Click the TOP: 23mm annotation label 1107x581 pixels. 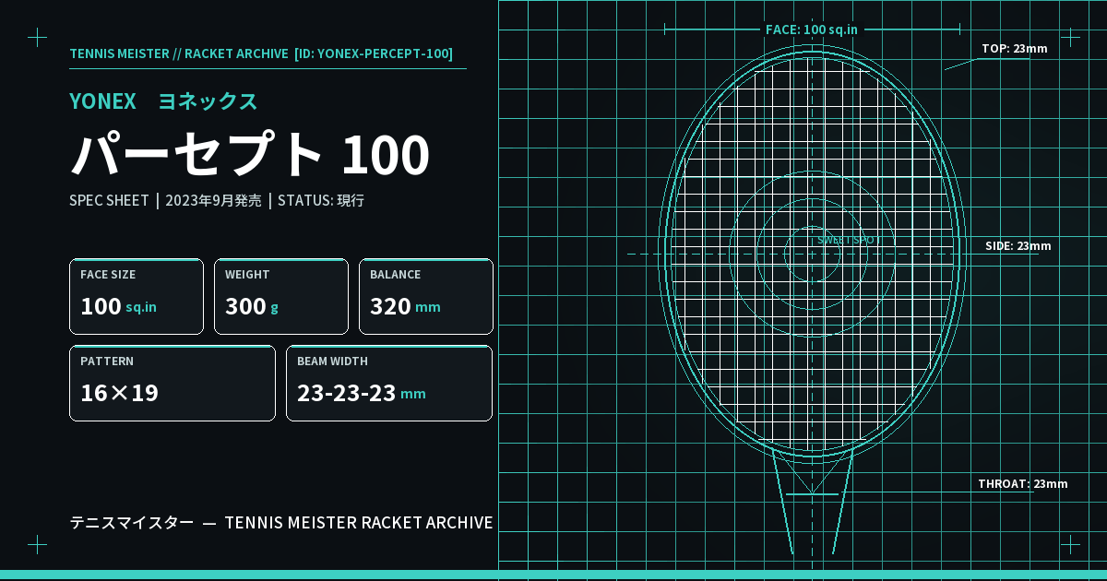1015,48
